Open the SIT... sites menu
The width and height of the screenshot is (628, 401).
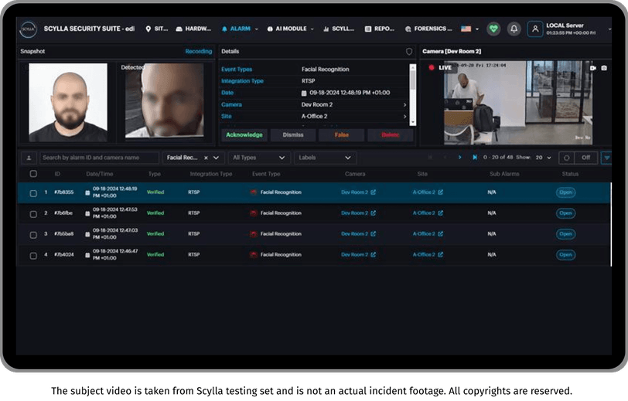point(156,29)
